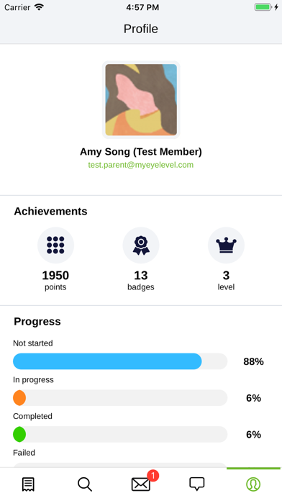Viewport: 282px width, 501px height.
Task: Tap the Achievements section heading
Action: 50,211
